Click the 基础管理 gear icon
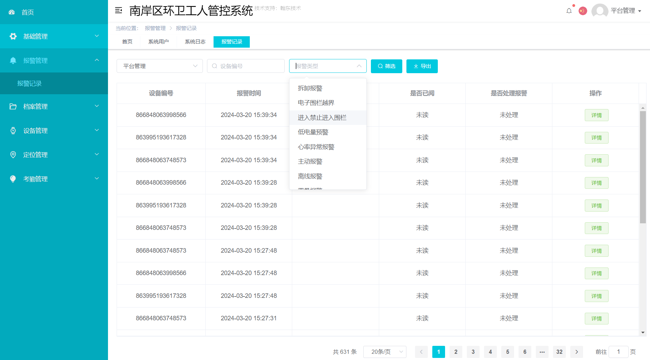This screenshot has width=650, height=360. coord(13,36)
